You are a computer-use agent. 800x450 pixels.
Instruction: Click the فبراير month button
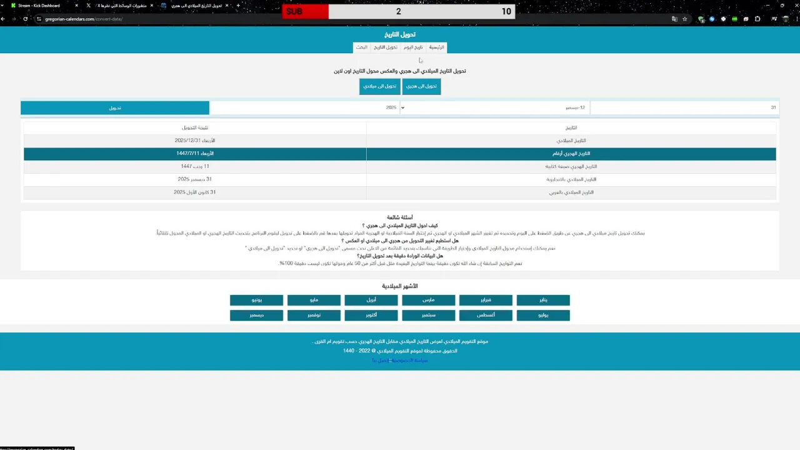coord(486,300)
